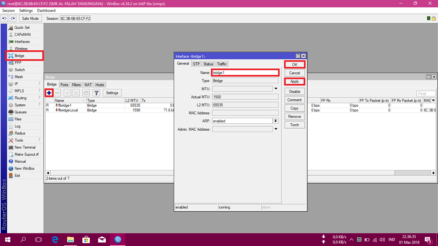Click the Undo arrow icon
Image resolution: width=438 pixels, height=246 pixels.
pos(4,19)
